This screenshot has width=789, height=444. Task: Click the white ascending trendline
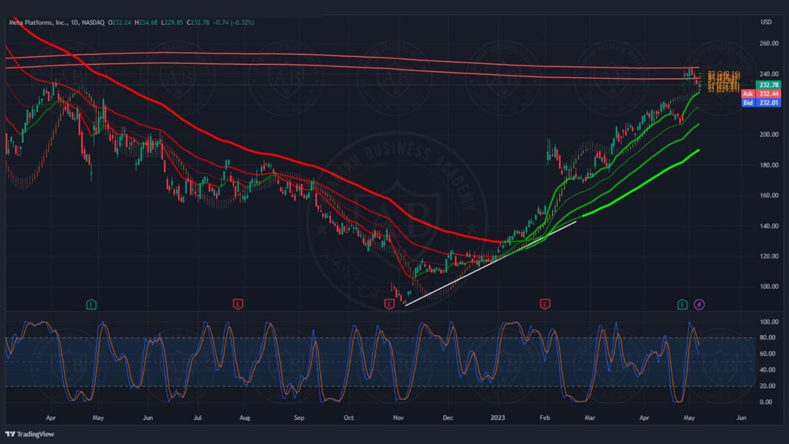pos(491,263)
